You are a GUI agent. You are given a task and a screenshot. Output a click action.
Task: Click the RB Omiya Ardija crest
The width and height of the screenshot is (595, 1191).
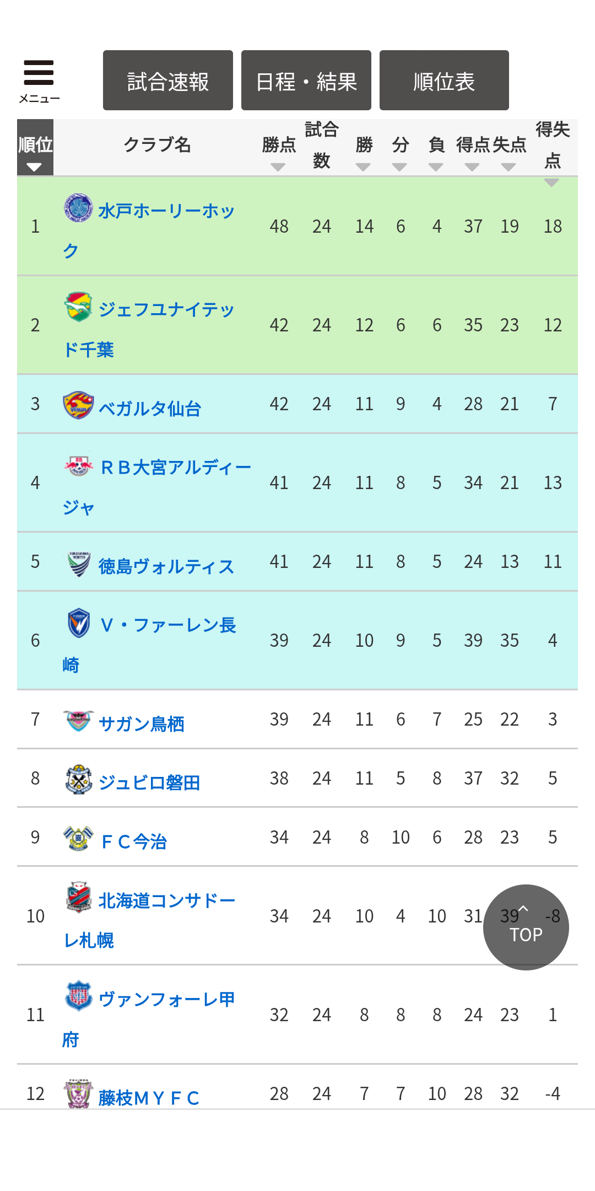[79, 465]
